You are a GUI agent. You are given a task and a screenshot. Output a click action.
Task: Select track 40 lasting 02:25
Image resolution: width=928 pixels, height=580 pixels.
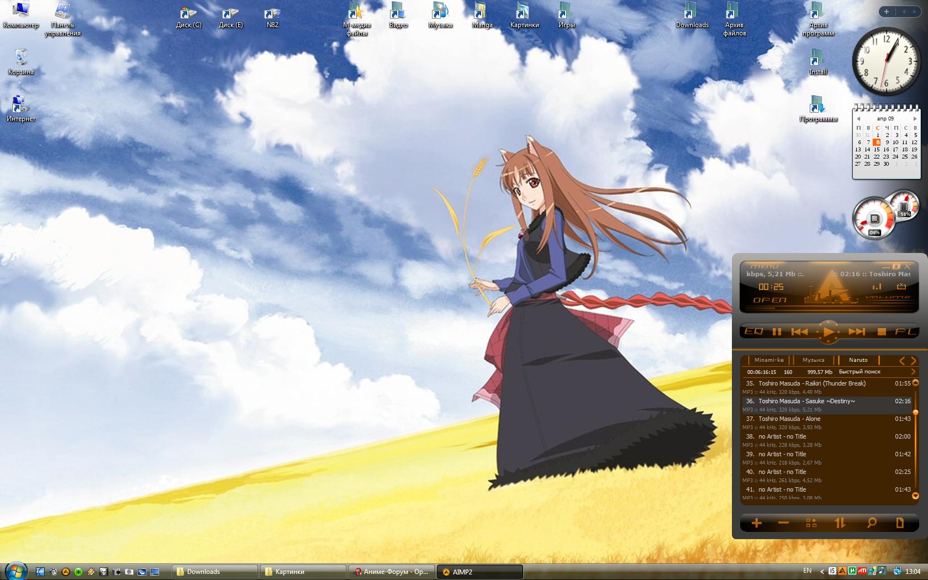[826, 476]
